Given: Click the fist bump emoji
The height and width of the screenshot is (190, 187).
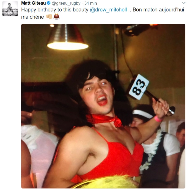Looking at the screenshot, I should pyautogui.click(x=49, y=17).
